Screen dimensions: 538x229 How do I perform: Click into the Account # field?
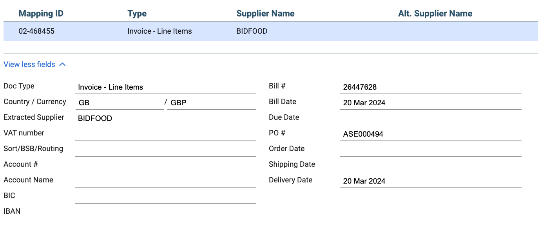[x=165, y=165]
